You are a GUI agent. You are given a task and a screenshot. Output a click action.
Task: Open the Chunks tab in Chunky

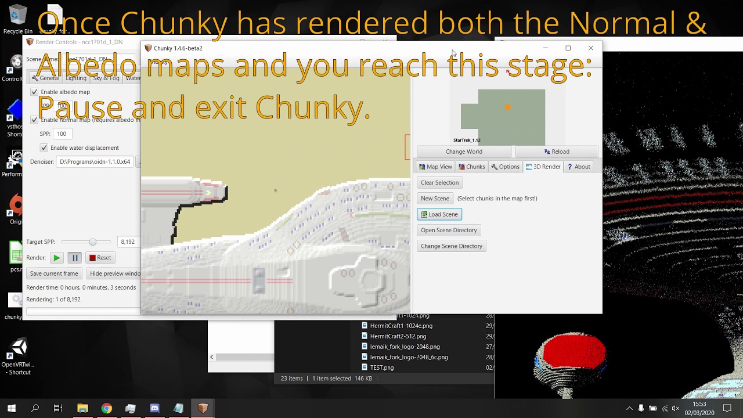tap(471, 167)
